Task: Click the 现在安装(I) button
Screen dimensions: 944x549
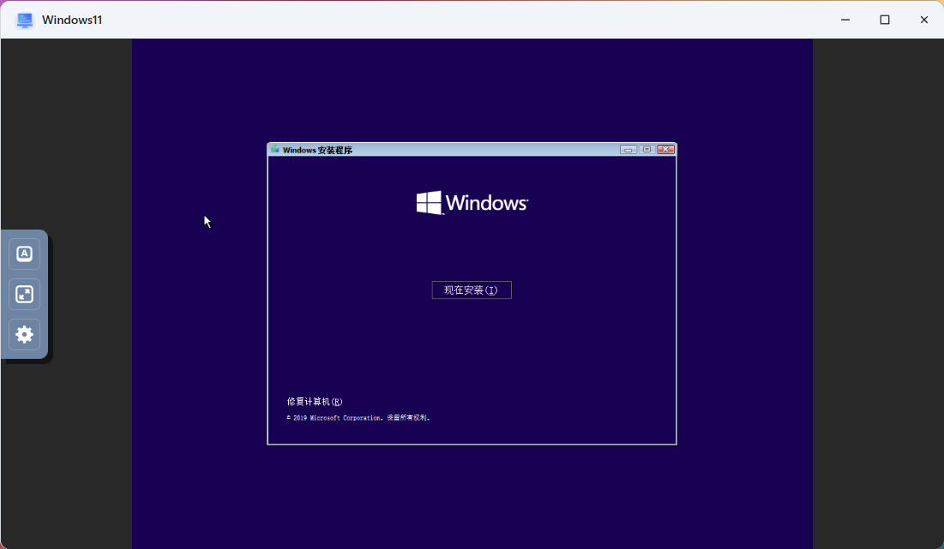Action: (472, 289)
